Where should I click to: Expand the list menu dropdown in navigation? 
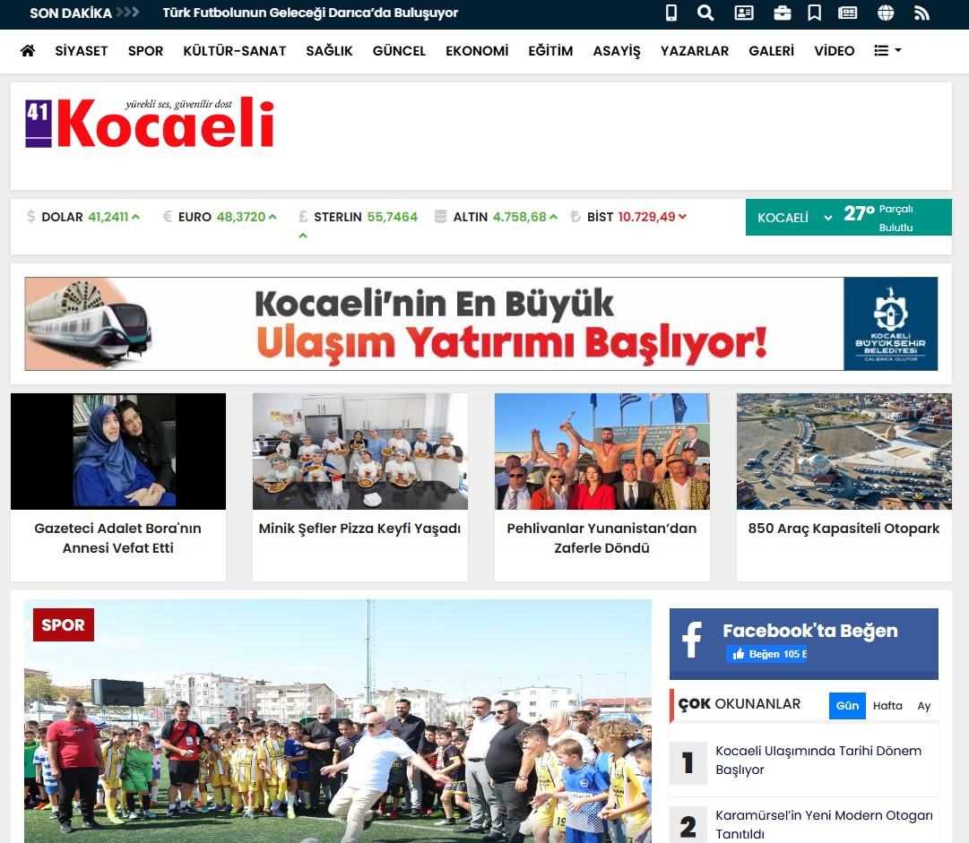[887, 51]
